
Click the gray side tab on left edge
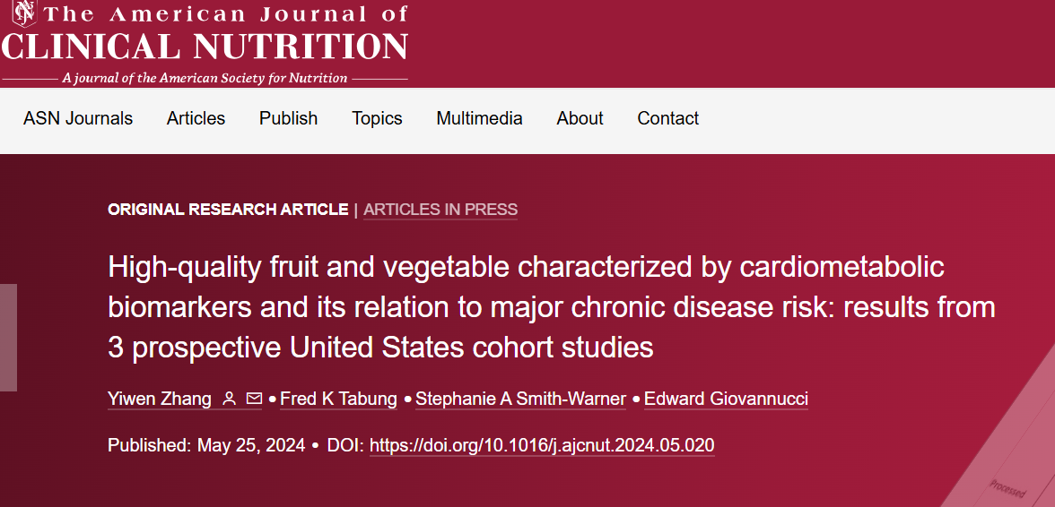click(8, 337)
